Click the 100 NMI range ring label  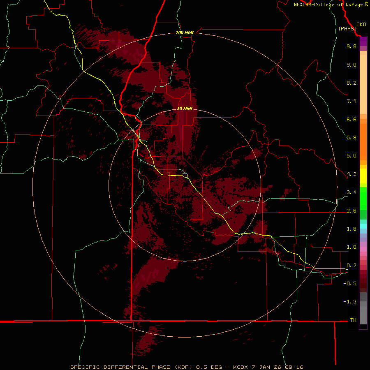(185, 32)
